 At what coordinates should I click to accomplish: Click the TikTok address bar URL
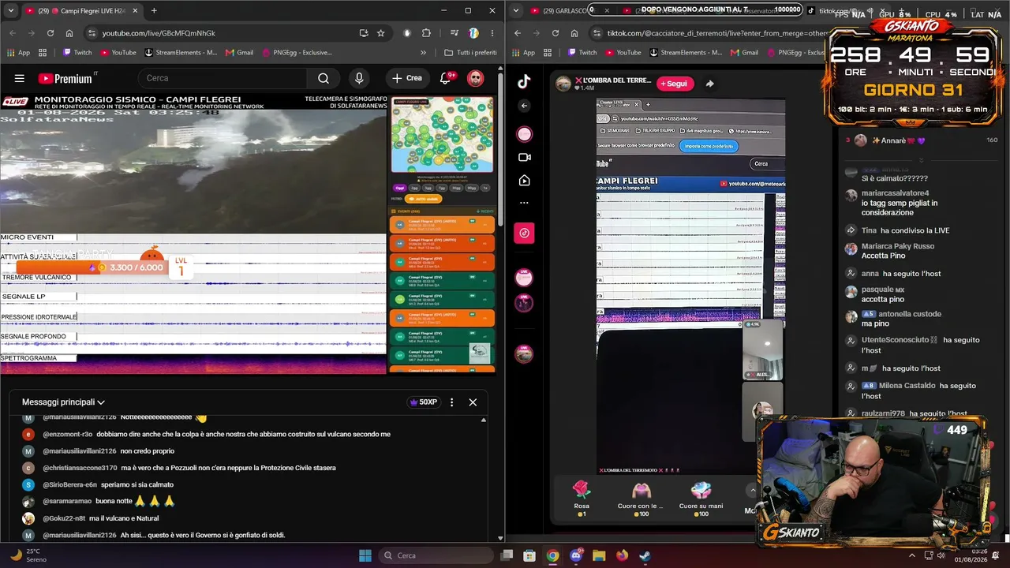pos(716,33)
